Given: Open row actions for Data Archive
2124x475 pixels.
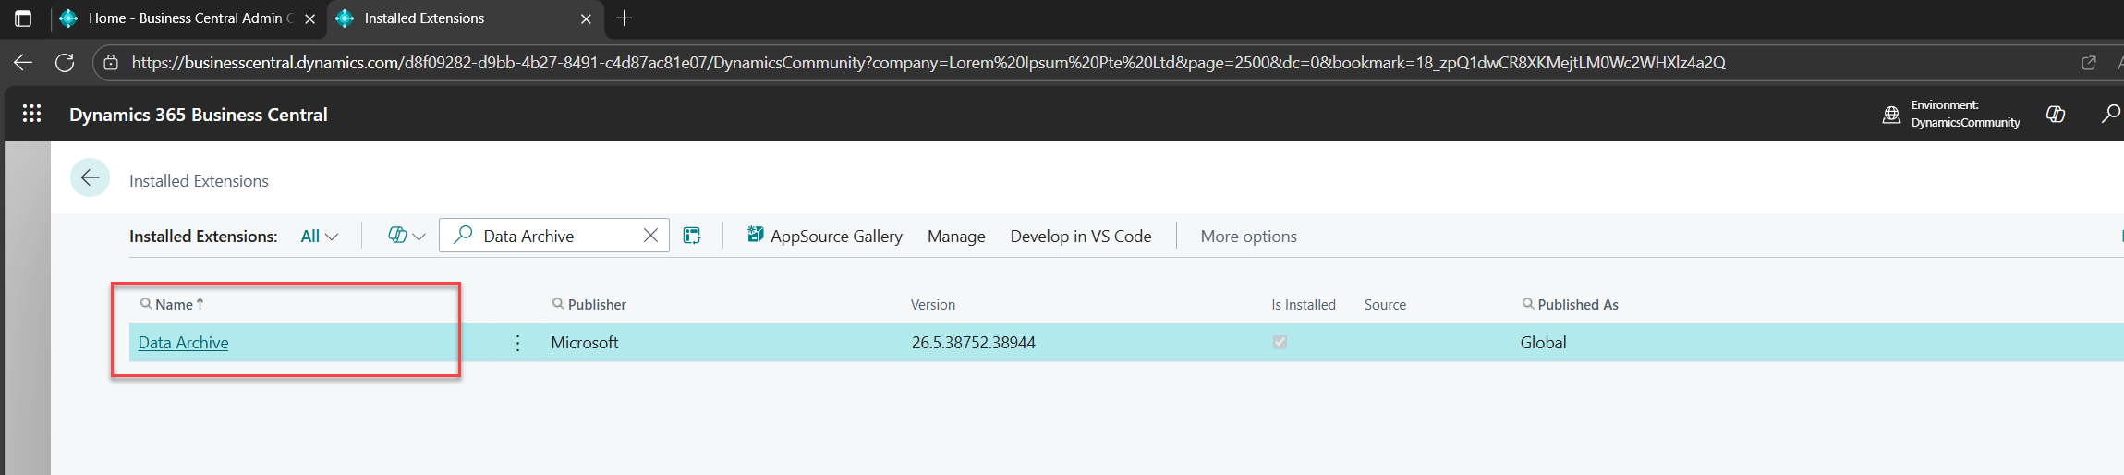Looking at the screenshot, I should (x=517, y=343).
